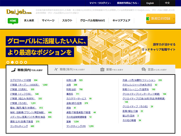The height and width of the screenshot is (136, 181).
Task: Open マーケティング/PR category
Action: (76, 126)
